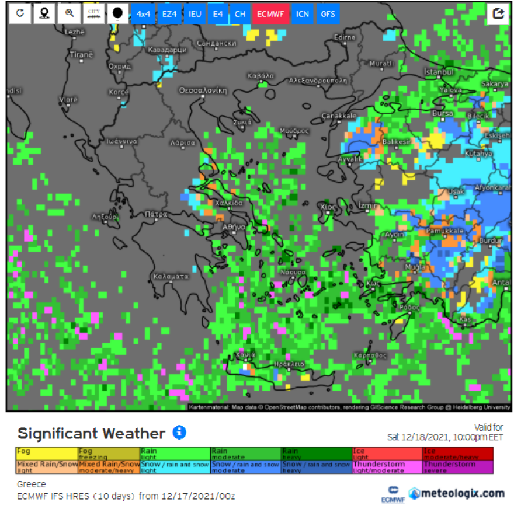The width and height of the screenshot is (514, 509).
Task: Select the EZ4 model tab
Action: [169, 13]
